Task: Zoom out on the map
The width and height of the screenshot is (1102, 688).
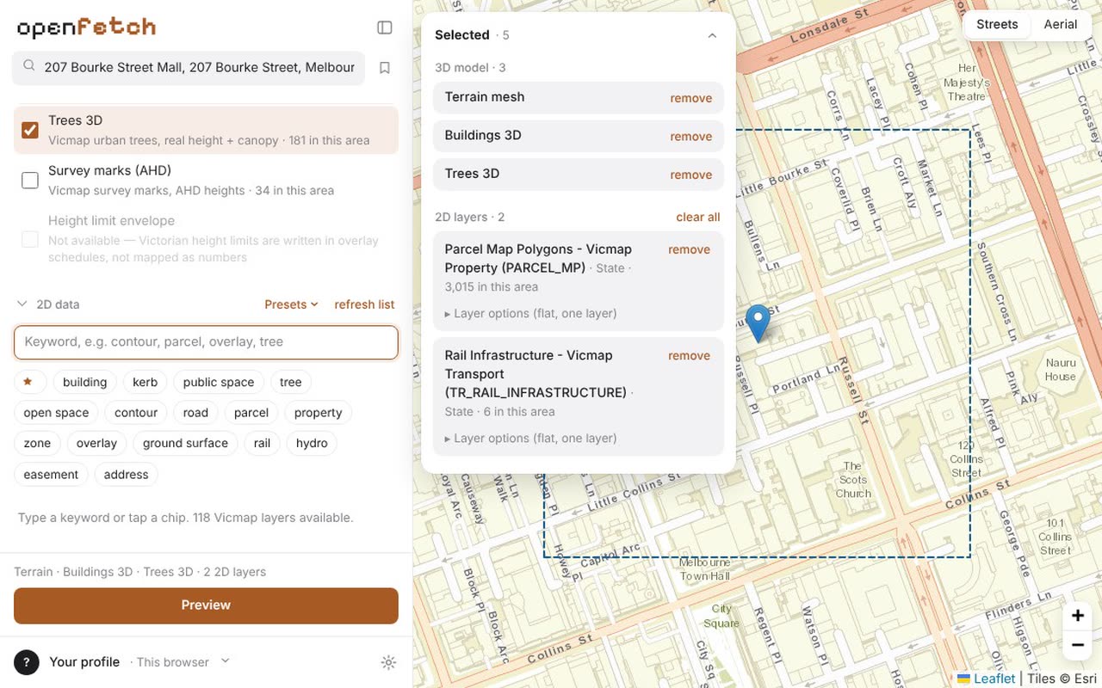Action: 1077,644
